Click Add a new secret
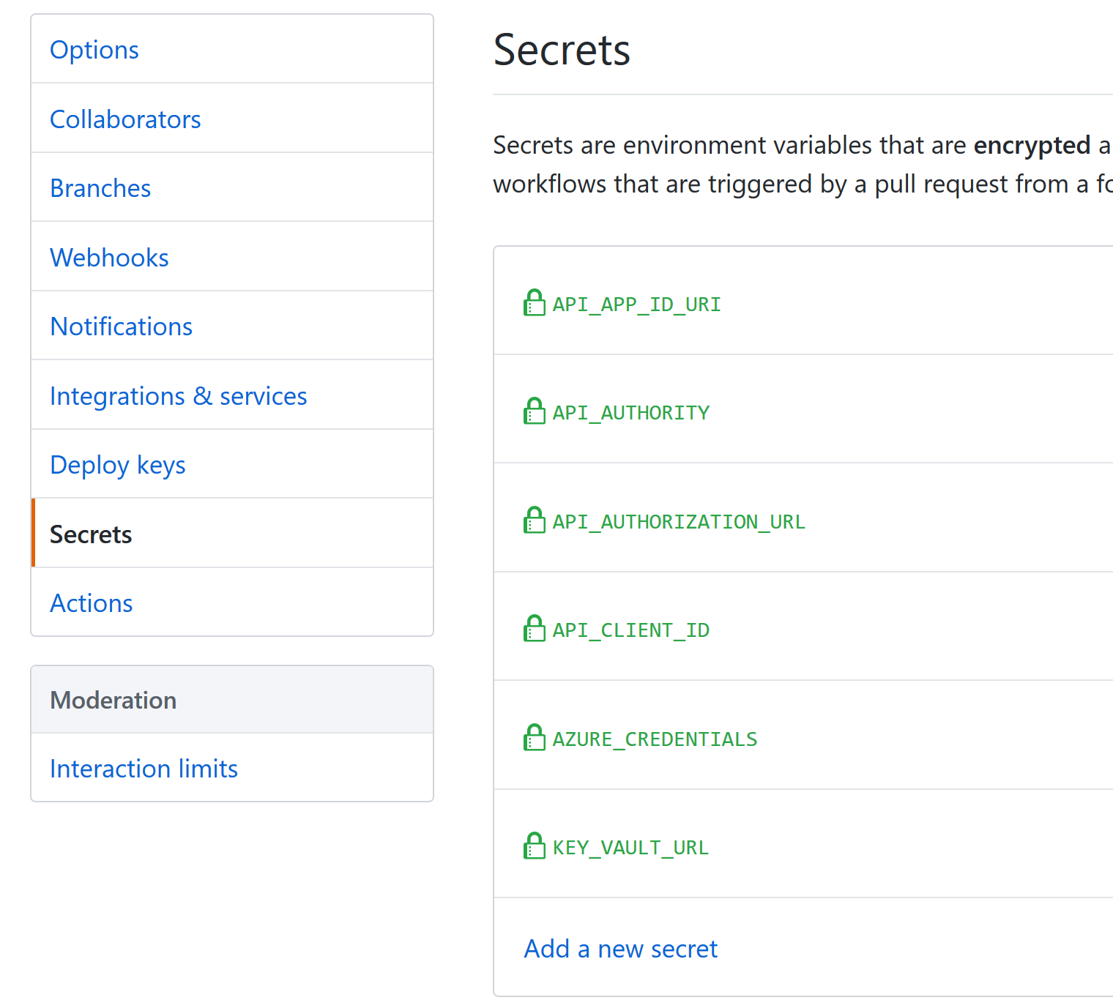 point(620,948)
